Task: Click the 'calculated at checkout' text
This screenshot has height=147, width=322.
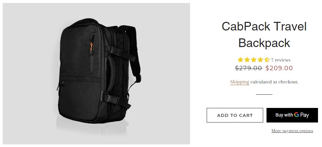Action: 274,82
